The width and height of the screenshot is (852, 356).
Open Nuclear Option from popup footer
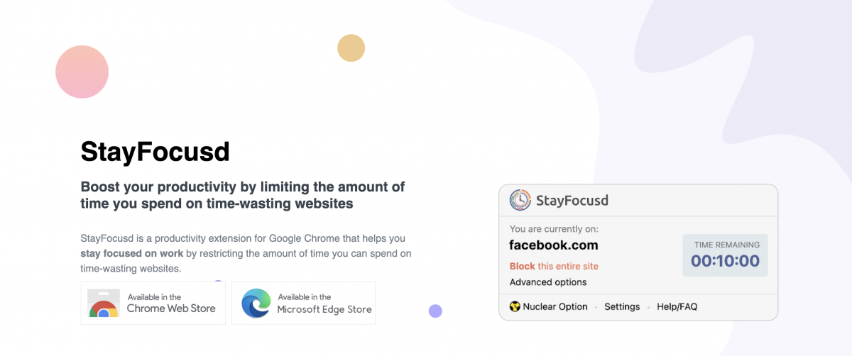[x=549, y=307]
